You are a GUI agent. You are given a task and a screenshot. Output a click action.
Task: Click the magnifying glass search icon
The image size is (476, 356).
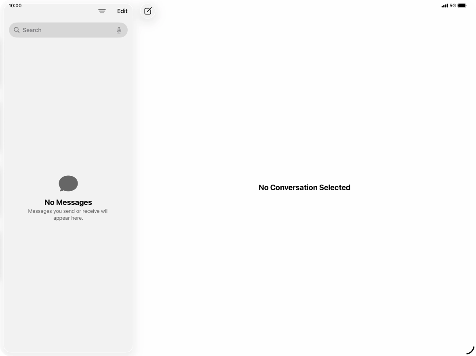(x=17, y=30)
